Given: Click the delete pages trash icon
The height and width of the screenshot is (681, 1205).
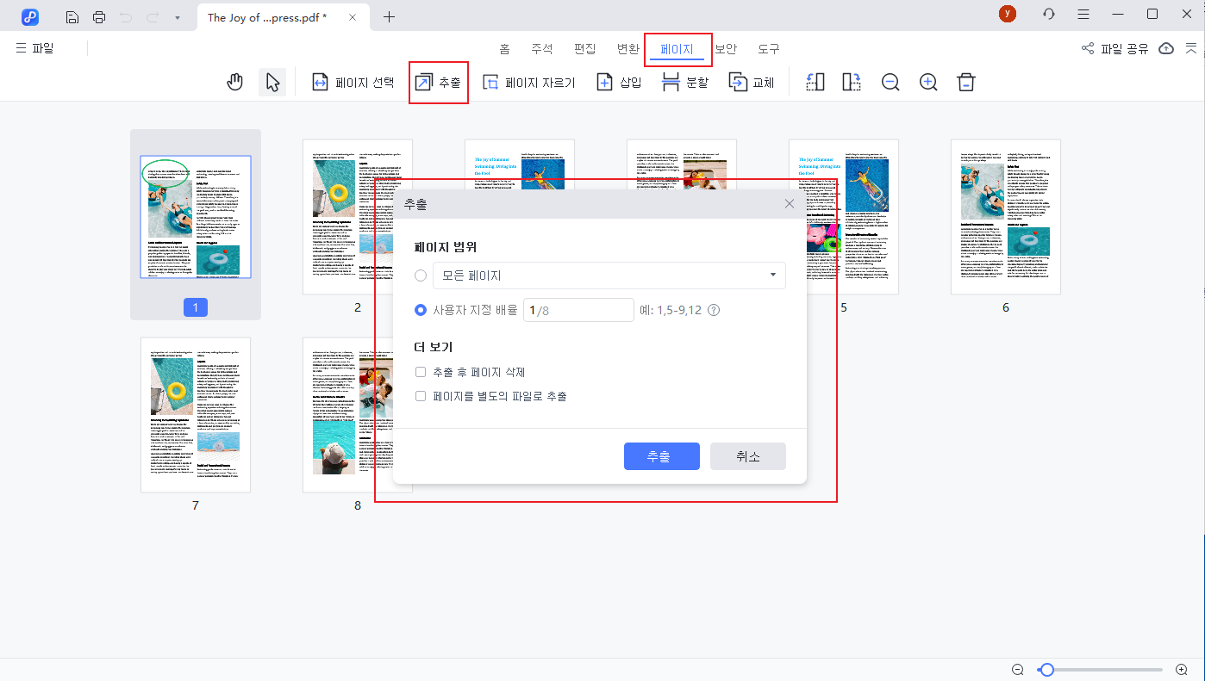Looking at the screenshot, I should click(x=965, y=81).
